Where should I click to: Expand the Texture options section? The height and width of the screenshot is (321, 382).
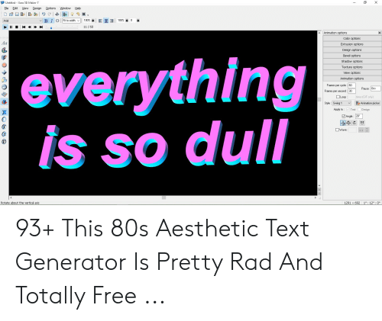click(352, 67)
